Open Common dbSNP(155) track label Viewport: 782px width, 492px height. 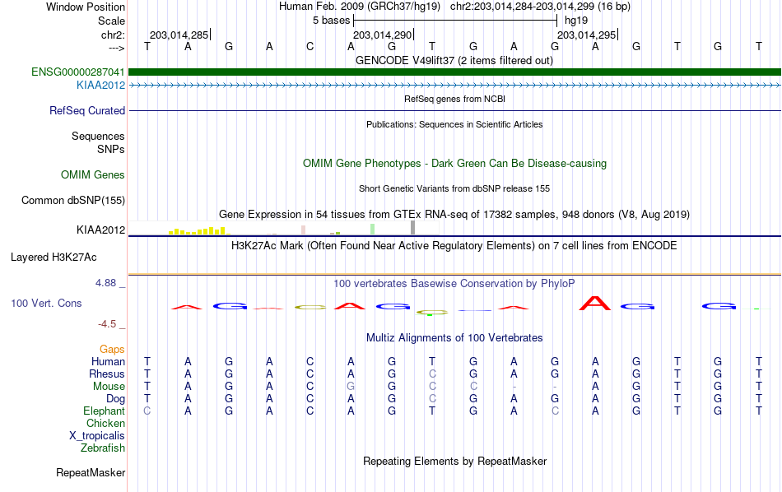73,201
